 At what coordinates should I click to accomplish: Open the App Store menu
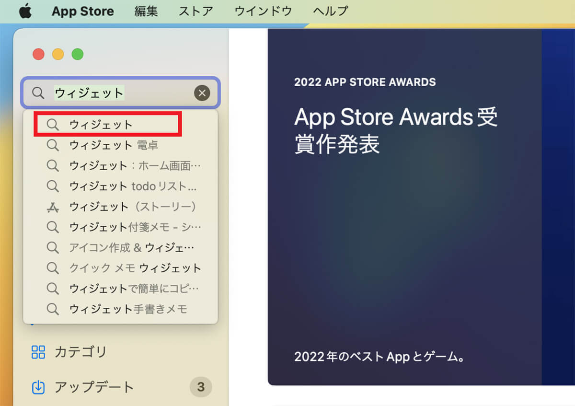[x=83, y=12]
